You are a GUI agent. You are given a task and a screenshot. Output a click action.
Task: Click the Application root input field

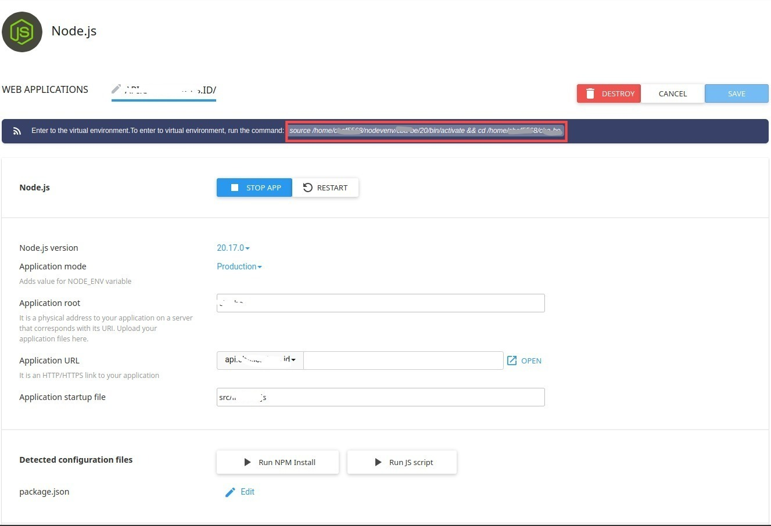[381, 303]
